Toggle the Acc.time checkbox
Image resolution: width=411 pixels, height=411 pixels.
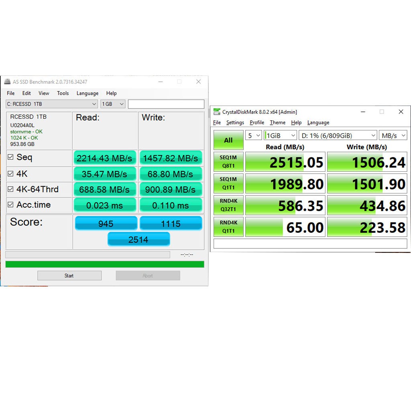pos(10,205)
